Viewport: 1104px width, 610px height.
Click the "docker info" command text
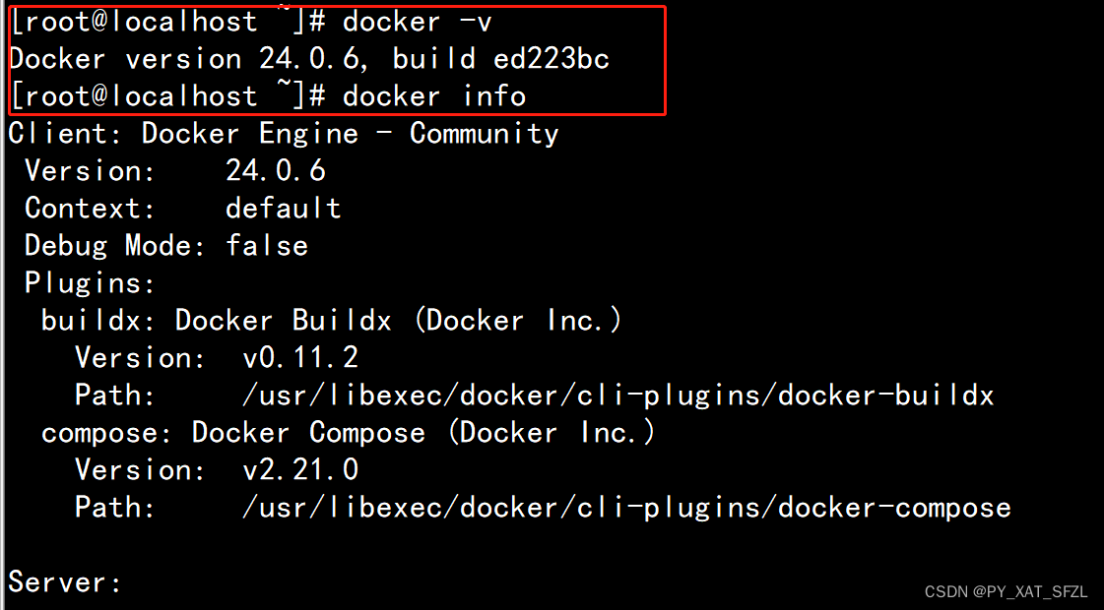[433, 96]
